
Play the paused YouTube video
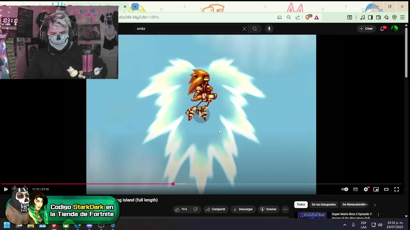[x=5, y=189]
